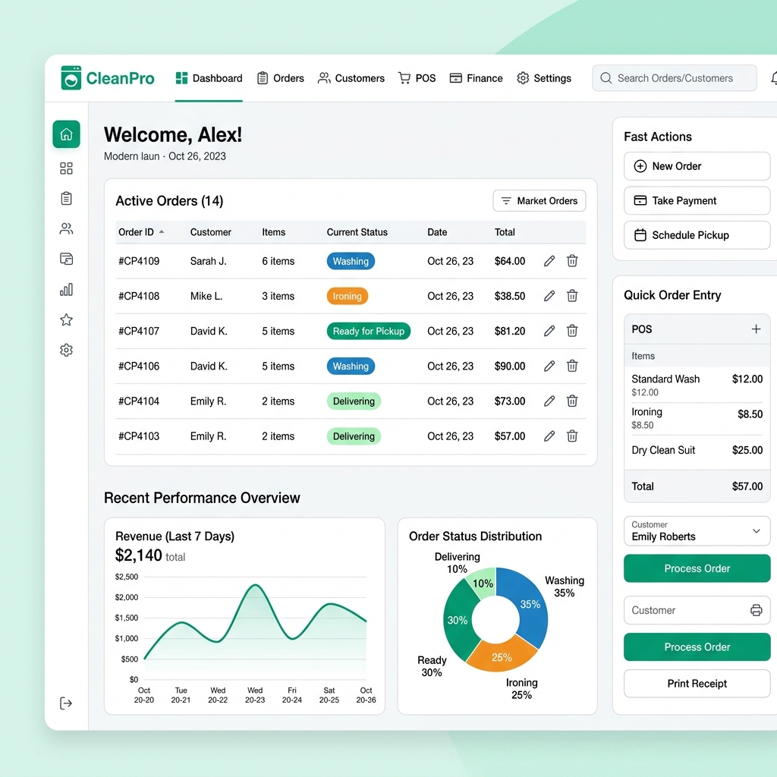The image size is (777, 777).
Task: Expand the Customer Emily Roberts dropdown
Action: tap(697, 531)
